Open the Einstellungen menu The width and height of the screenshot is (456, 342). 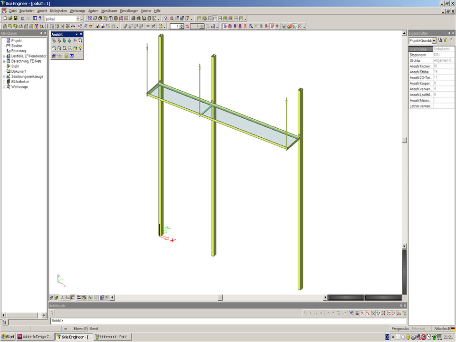tap(129, 10)
